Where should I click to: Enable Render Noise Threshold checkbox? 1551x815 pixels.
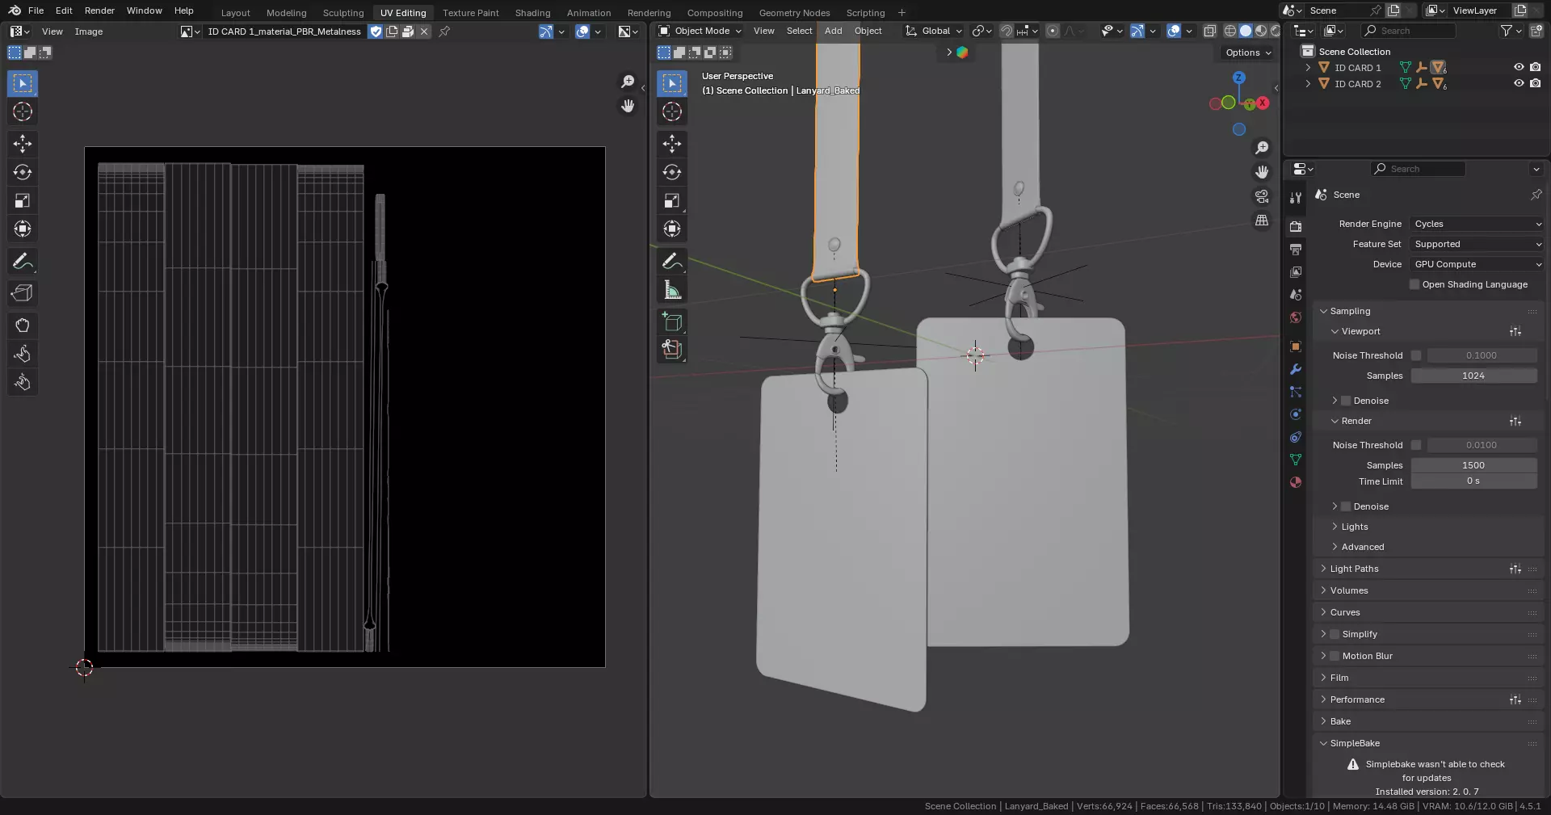(x=1416, y=445)
